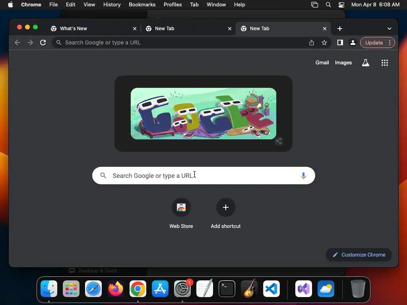Open the Profiles menu
This screenshot has height=305, width=407.
[172, 5]
